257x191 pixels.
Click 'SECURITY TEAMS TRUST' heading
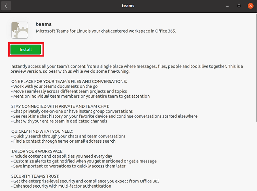pos(35,176)
